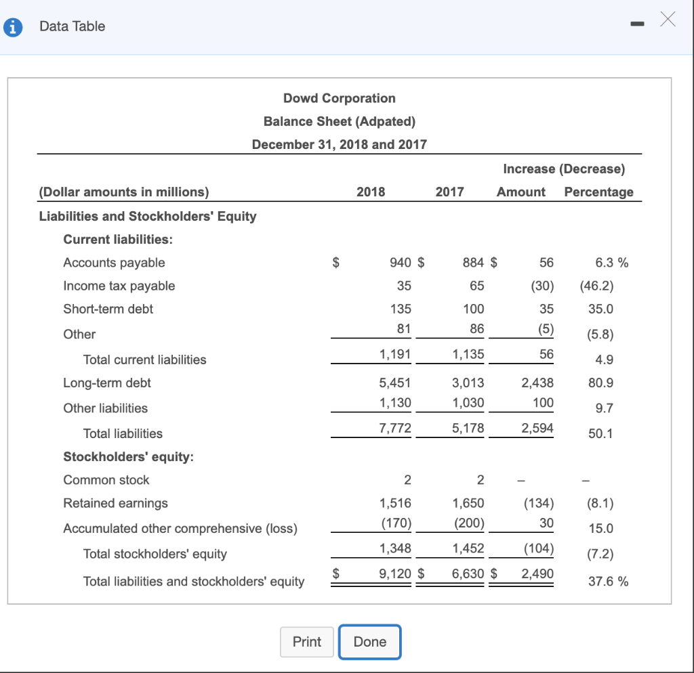Click Short-term debt 2018 value 135
Screen dimensions: 694x673
point(401,309)
